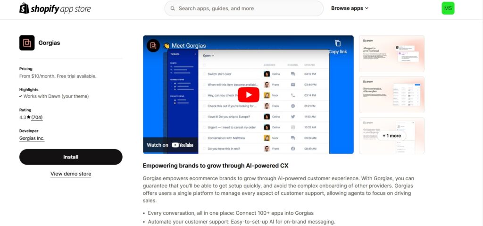
Task: Open the AI support screenshot thumbnail
Action: tap(391, 54)
